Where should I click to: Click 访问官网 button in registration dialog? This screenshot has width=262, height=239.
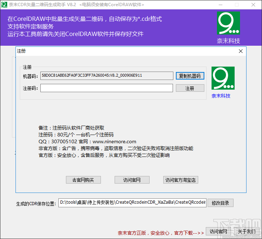click(x=132, y=180)
